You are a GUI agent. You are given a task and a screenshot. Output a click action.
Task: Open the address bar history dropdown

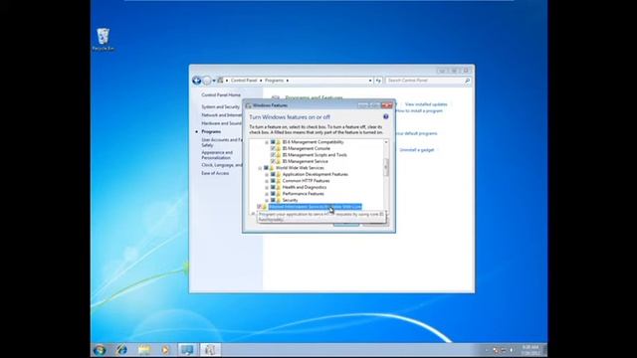370,81
